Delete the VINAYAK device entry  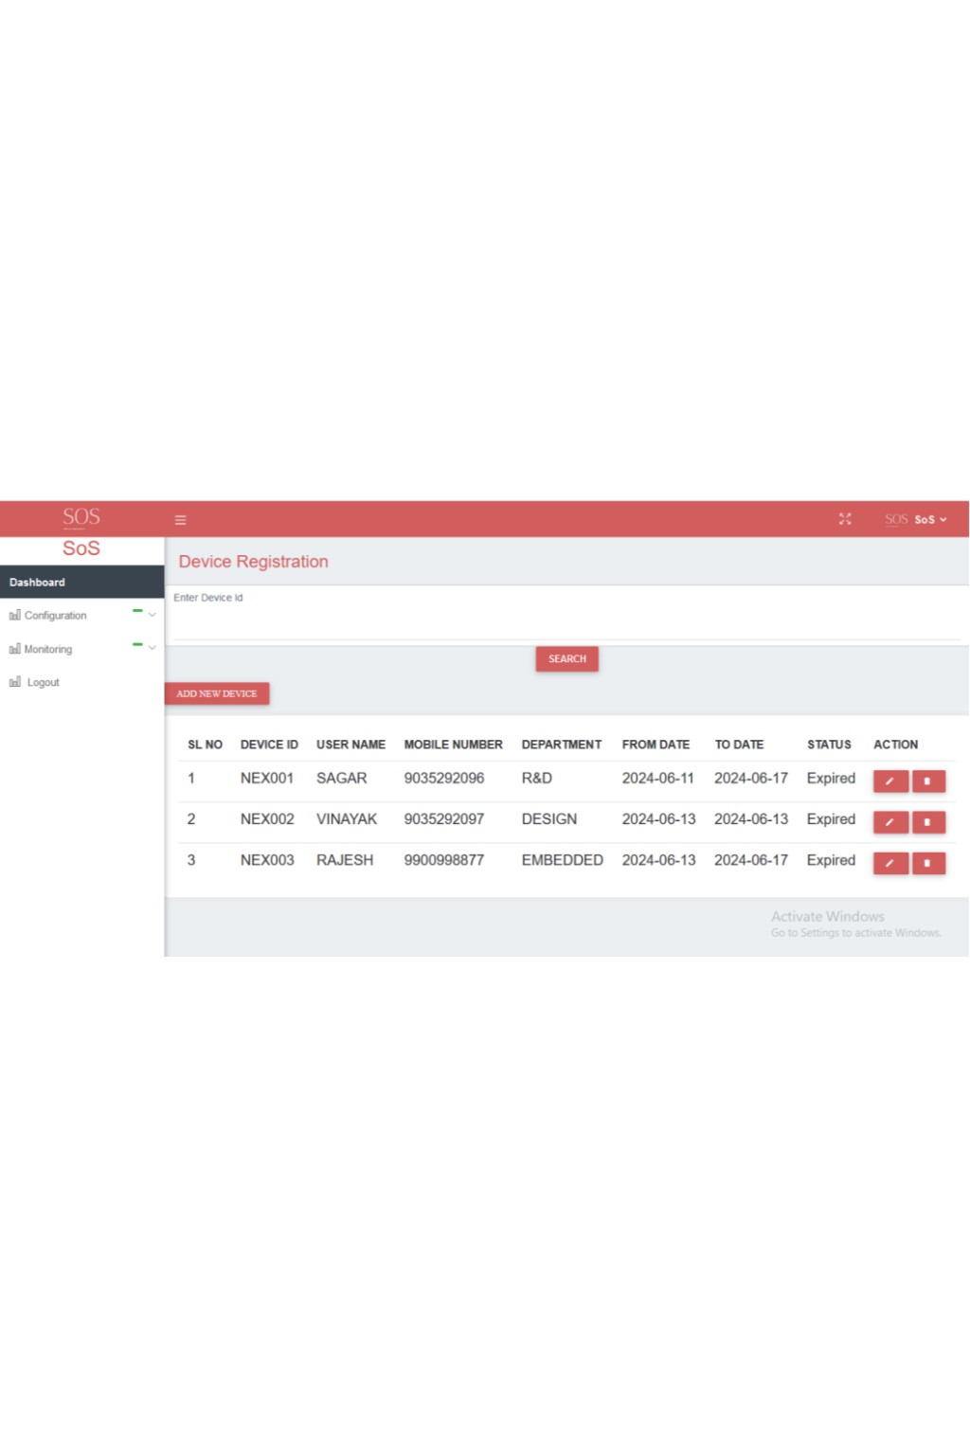928,822
